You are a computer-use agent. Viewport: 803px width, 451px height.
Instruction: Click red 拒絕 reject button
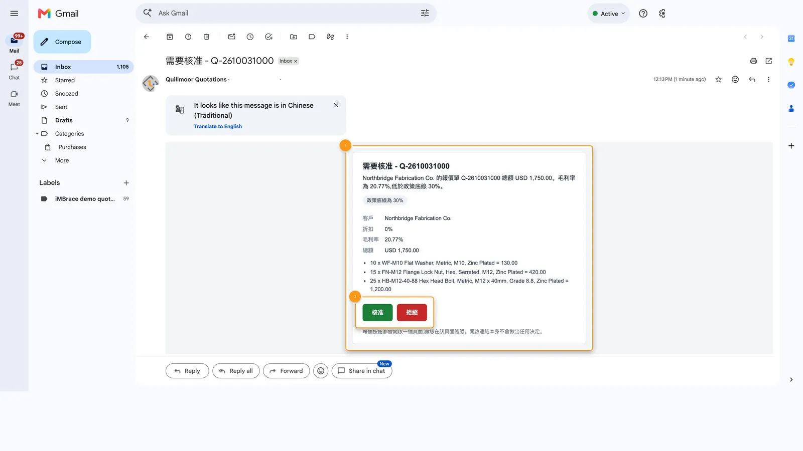click(x=412, y=312)
